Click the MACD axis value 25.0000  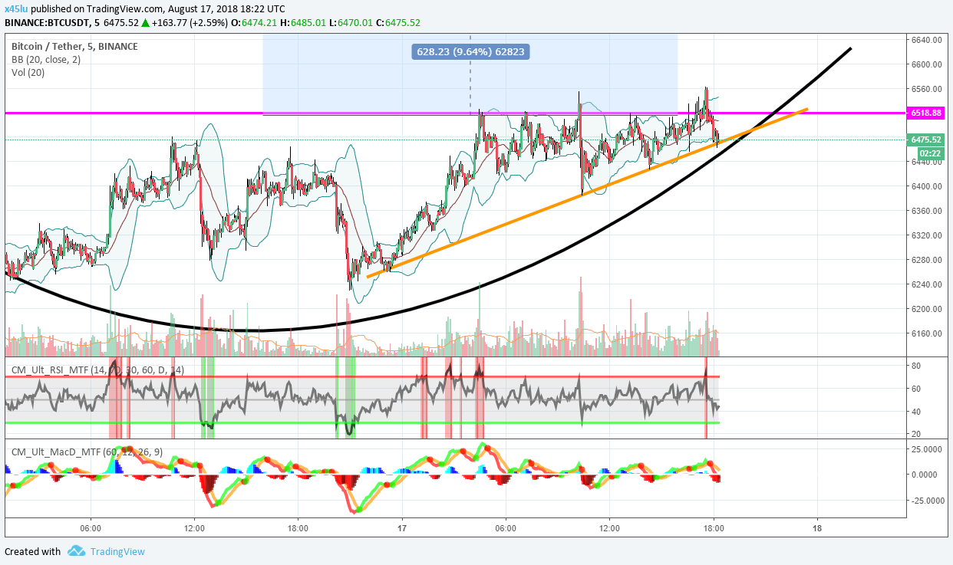pyautogui.click(x=927, y=448)
